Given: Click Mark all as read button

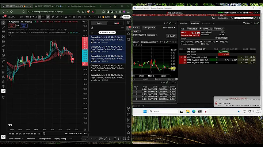Looking at the screenshot, I should click(107, 32).
